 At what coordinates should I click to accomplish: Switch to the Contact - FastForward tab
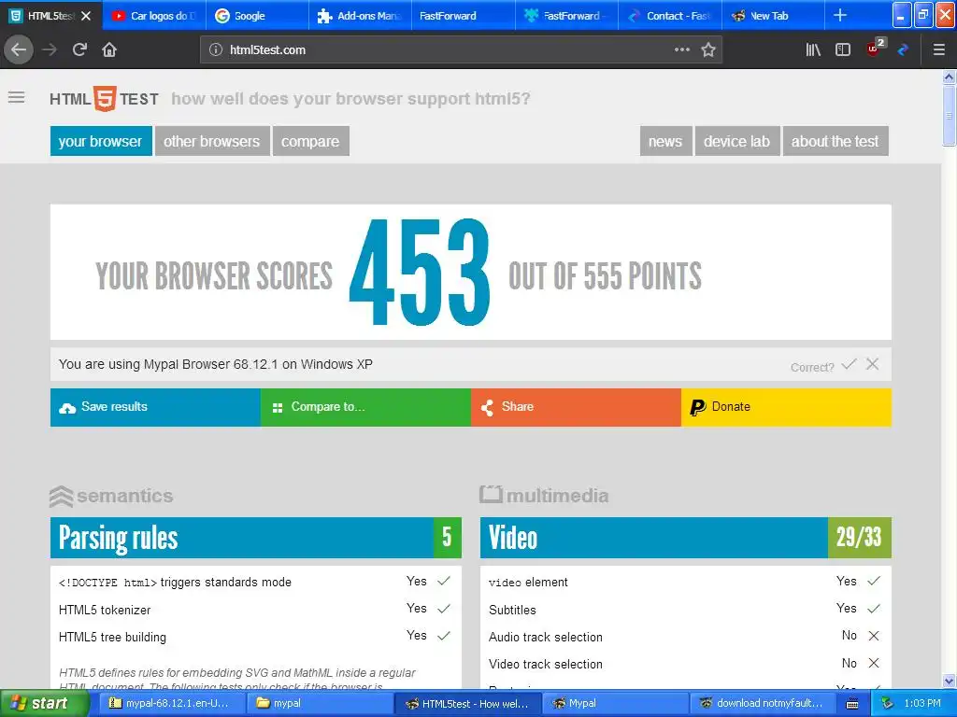pos(669,16)
